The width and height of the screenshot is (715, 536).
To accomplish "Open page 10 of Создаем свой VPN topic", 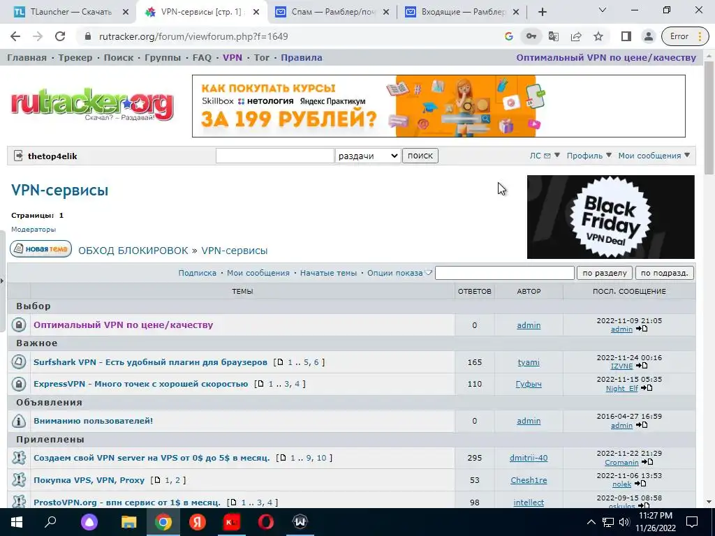I will coord(322,458).
